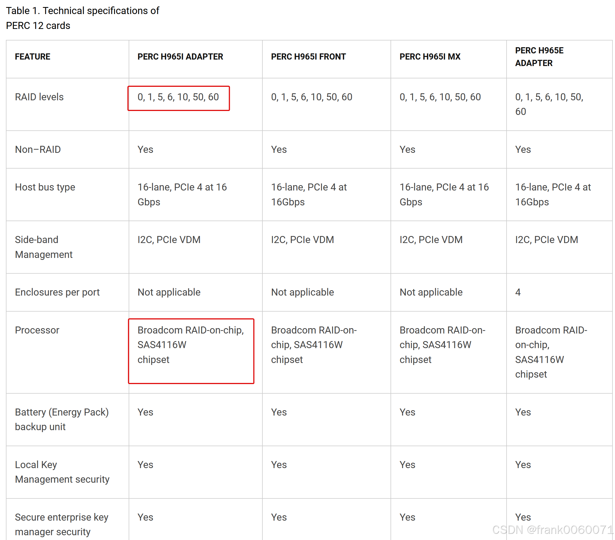Click the PERC H965E ADAPTER column header
Screen dimensions: 615x540
pyautogui.click(x=539, y=56)
